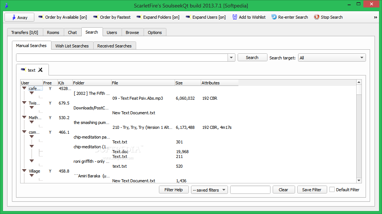Image resolution: width=382 pixels, height=214 pixels.
Task: Toggle Expand Users [on]
Action: 206,17
